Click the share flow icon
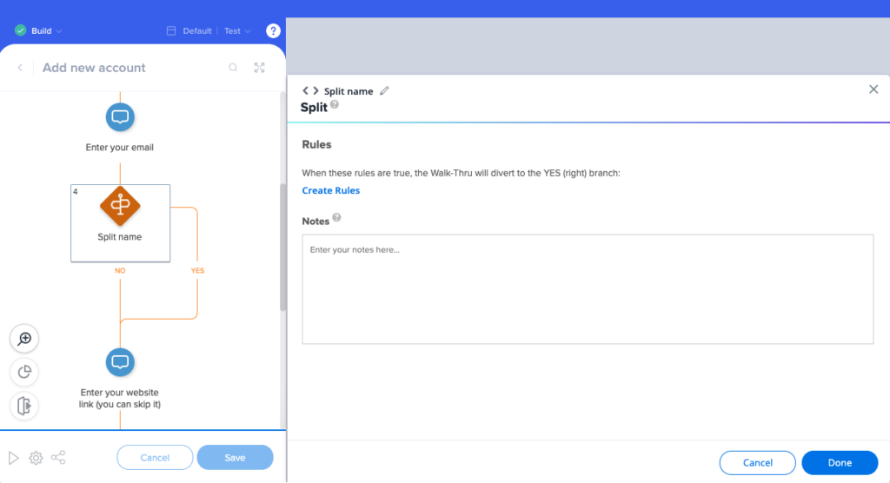The image size is (890, 483). 58,458
